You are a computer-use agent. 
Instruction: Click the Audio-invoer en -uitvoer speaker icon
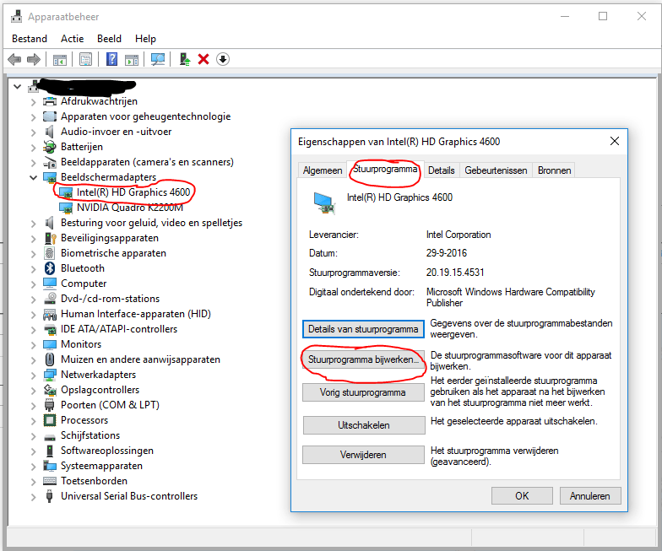click(50, 132)
